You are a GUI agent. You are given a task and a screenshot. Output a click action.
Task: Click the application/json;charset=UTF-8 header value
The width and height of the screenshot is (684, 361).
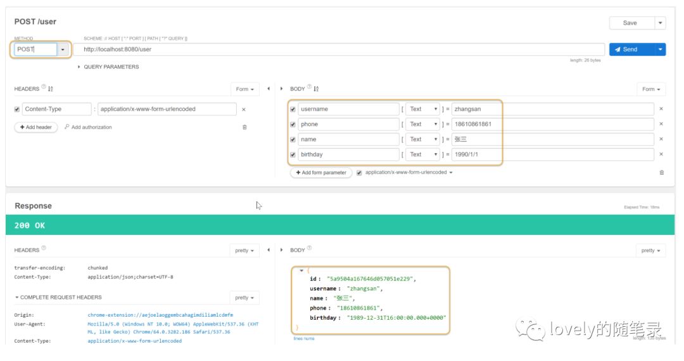click(130, 277)
